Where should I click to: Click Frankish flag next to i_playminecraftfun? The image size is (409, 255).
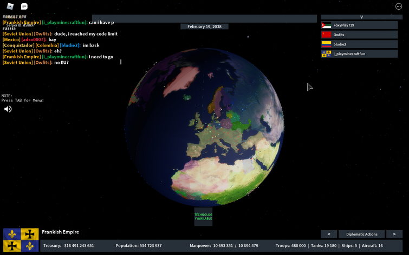coord(326,54)
